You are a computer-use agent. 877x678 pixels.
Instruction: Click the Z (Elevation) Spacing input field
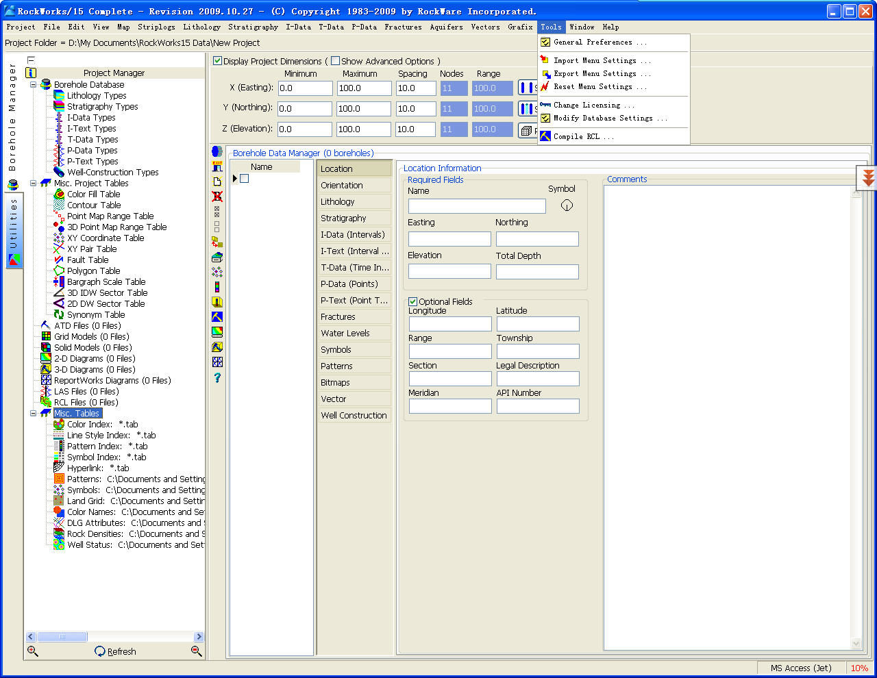(416, 129)
